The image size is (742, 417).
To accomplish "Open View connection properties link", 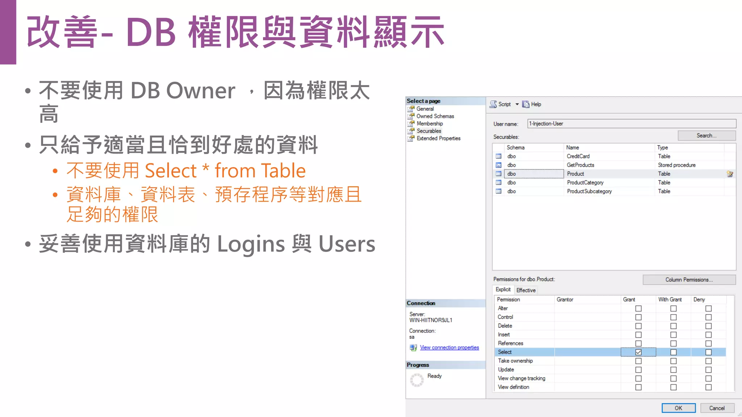I will pyautogui.click(x=449, y=347).
